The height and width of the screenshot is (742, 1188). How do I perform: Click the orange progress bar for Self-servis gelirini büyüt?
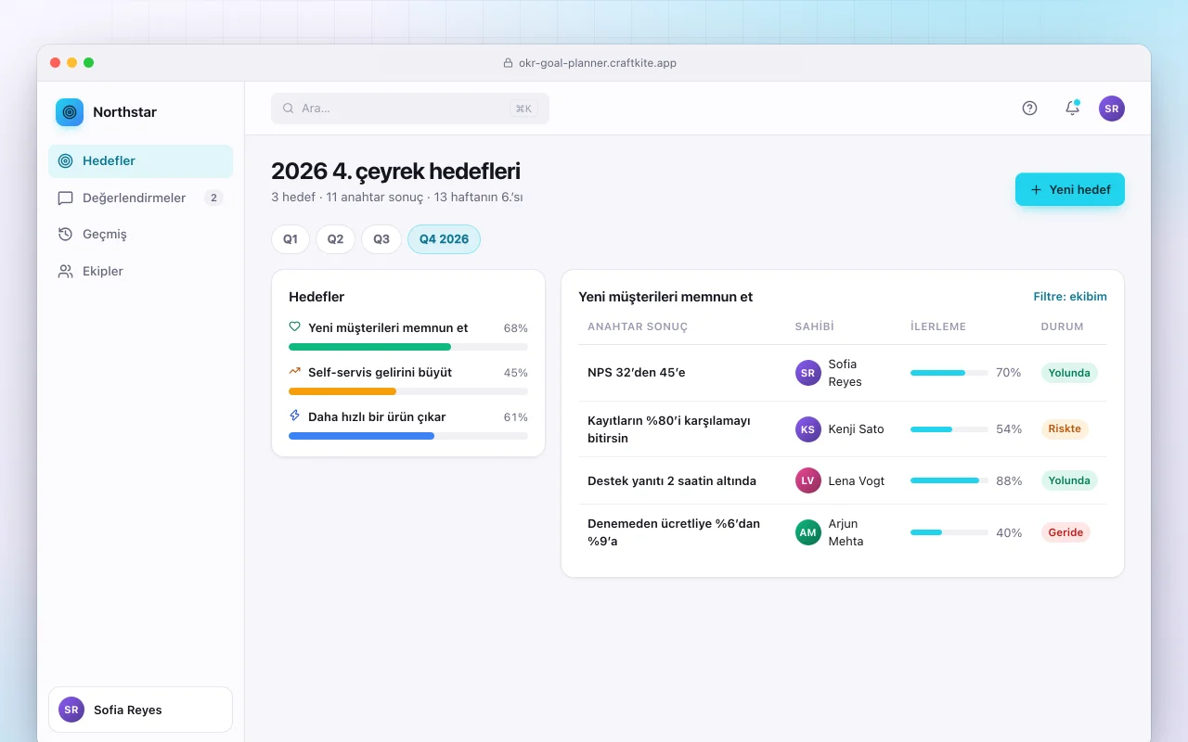[x=408, y=391]
